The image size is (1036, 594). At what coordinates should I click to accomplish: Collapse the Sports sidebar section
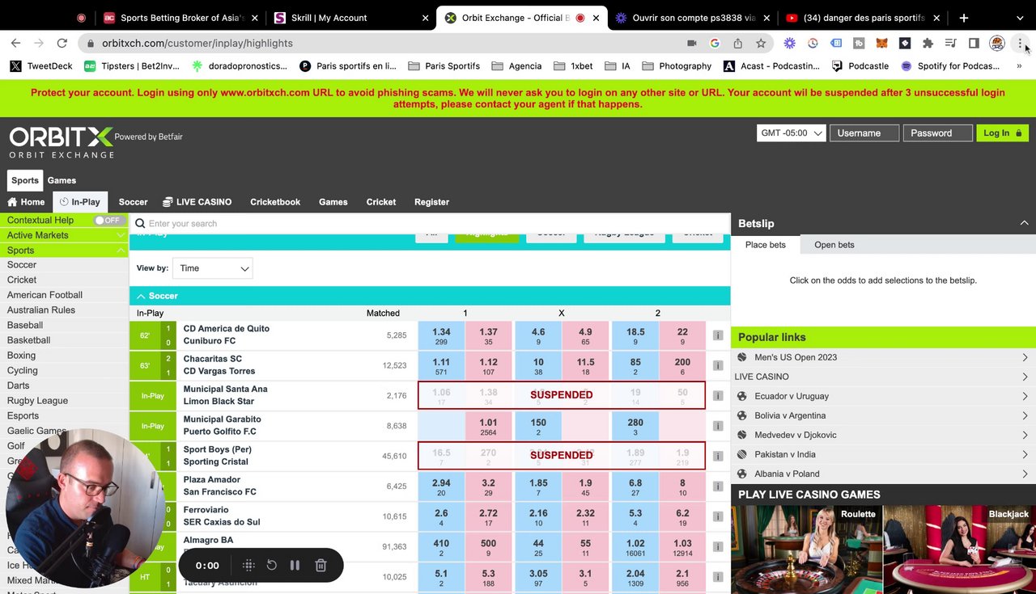tap(121, 251)
